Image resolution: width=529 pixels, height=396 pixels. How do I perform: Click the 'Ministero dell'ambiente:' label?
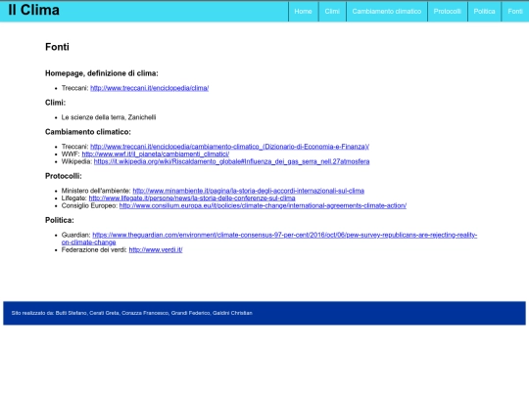(x=96, y=191)
